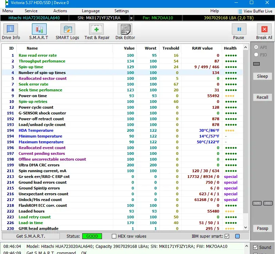Open the Settings menu
Screen dimensions: 275x254
point(122,11)
